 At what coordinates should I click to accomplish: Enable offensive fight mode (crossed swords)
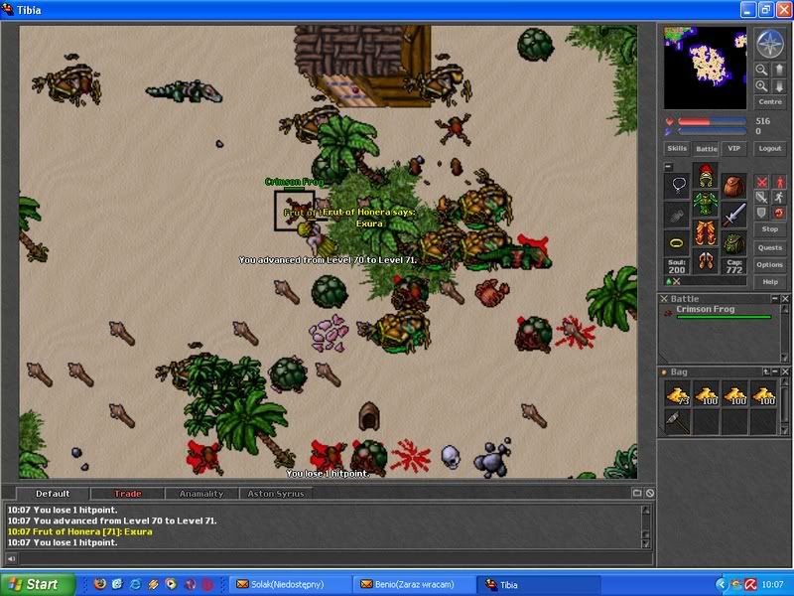coord(761,182)
